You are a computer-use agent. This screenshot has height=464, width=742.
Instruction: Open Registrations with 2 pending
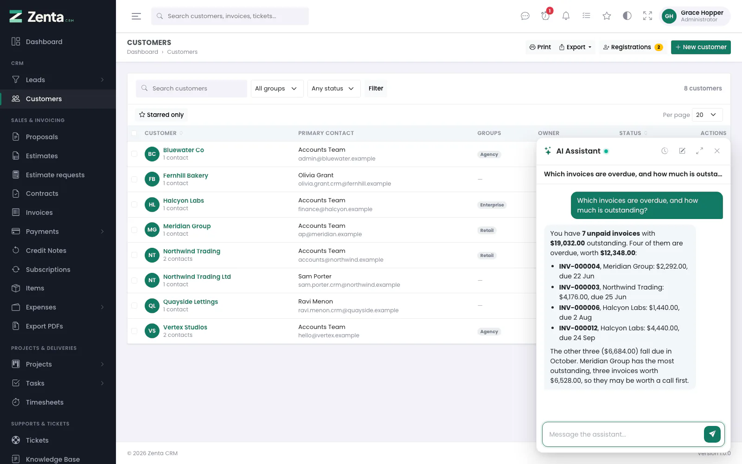[633, 47]
